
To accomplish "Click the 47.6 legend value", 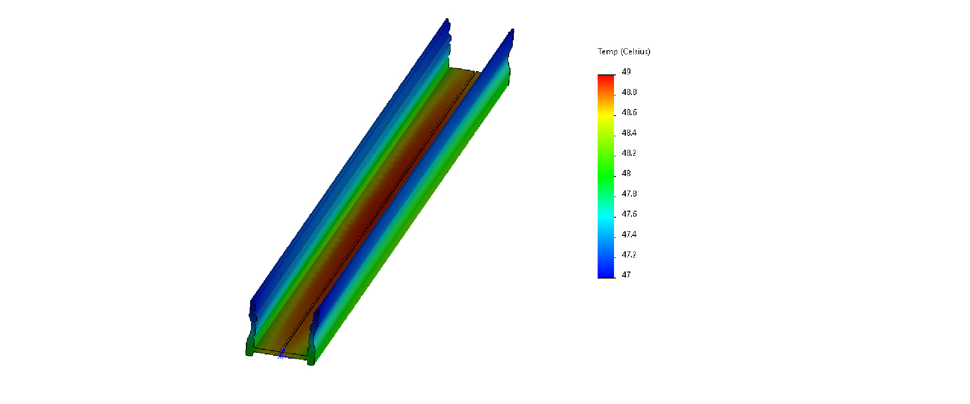I will tap(629, 214).
